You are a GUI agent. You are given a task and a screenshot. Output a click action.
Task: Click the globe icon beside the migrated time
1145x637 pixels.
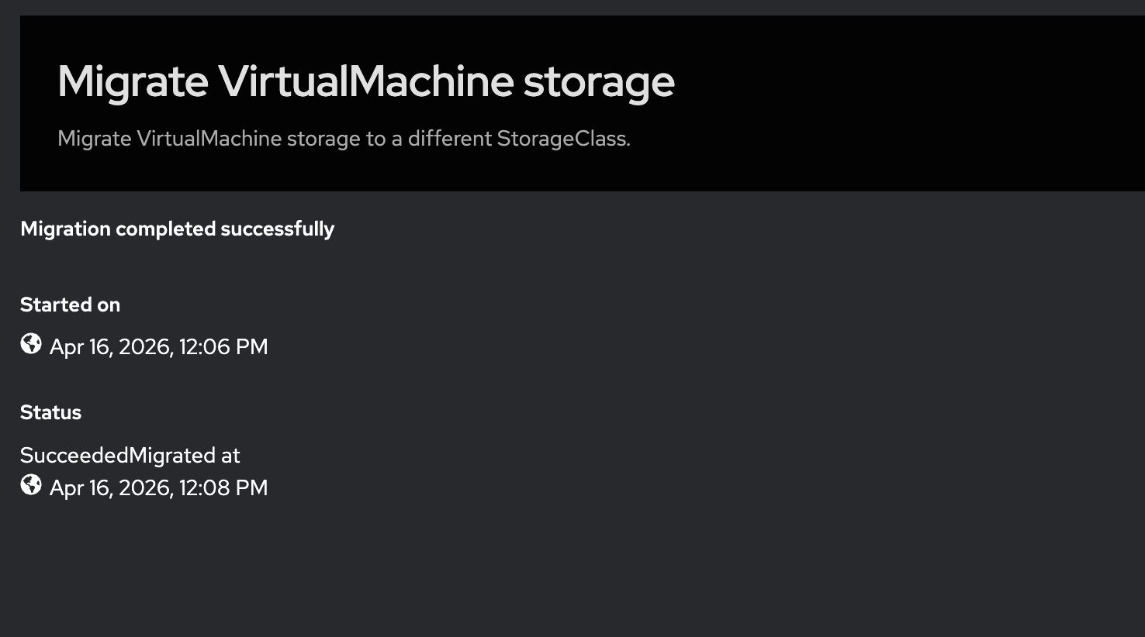[31, 484]
